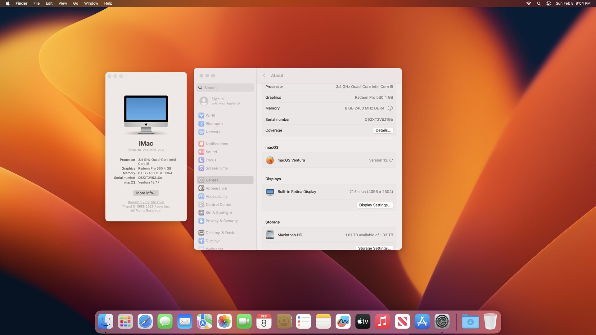596x335 pixels.
Task: Click Storage Settings button
Action: pyautogui.click(x=374, y=248)
